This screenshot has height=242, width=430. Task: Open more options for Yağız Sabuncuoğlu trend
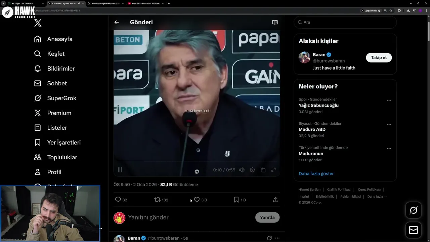point(389,100)
